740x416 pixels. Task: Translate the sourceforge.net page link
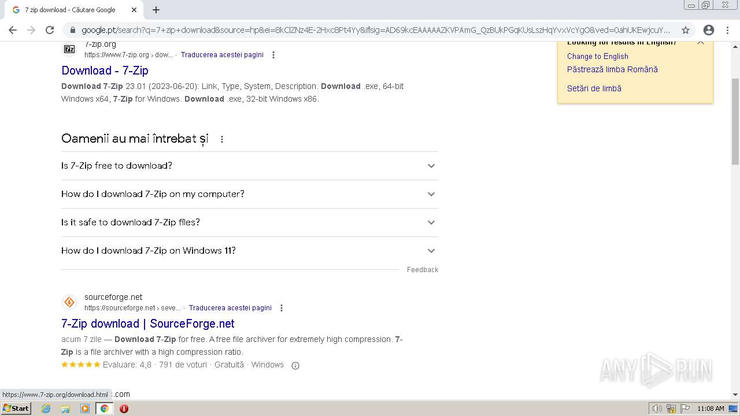pos(230,308)
